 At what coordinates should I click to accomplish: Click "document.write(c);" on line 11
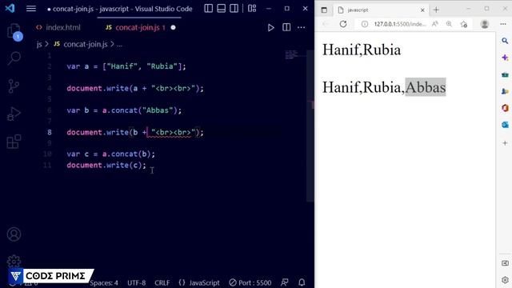pos(106,166)
